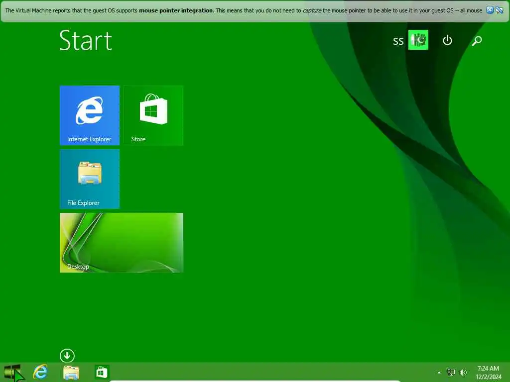Launch the File Explorer tile

coord(90,179)
